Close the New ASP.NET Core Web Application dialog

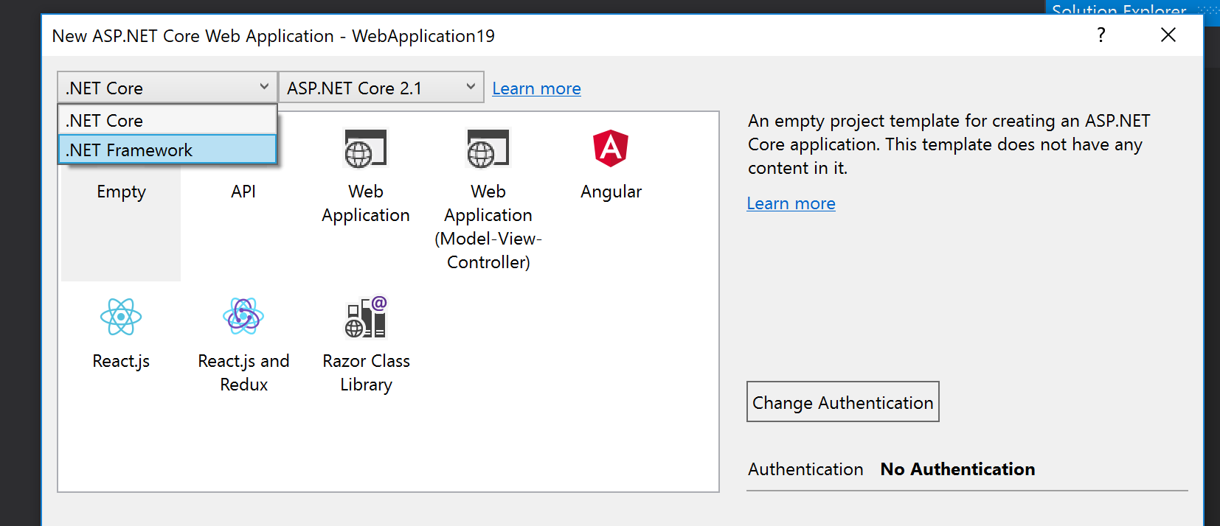[x=1168, y=35]
